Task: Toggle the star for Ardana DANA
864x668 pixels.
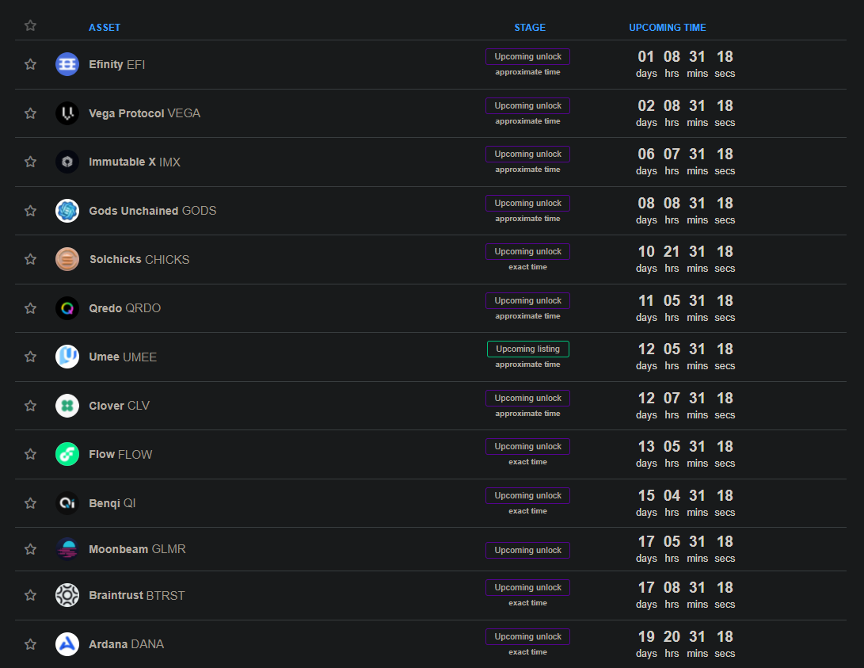Action: (x=30, y=644)
